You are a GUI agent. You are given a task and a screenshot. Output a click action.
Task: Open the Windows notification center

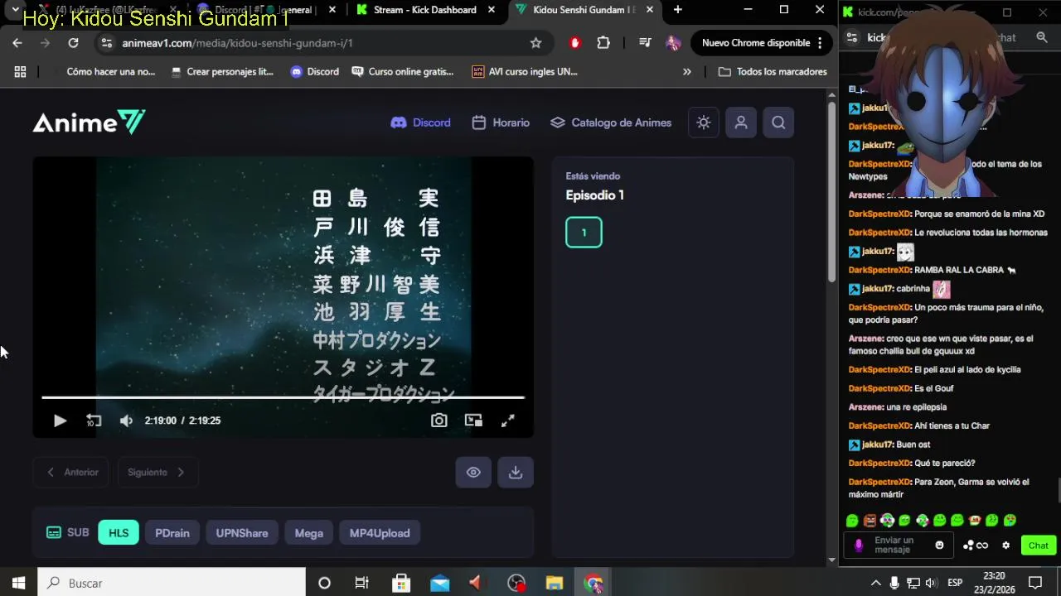click(x=1035, y=583)
